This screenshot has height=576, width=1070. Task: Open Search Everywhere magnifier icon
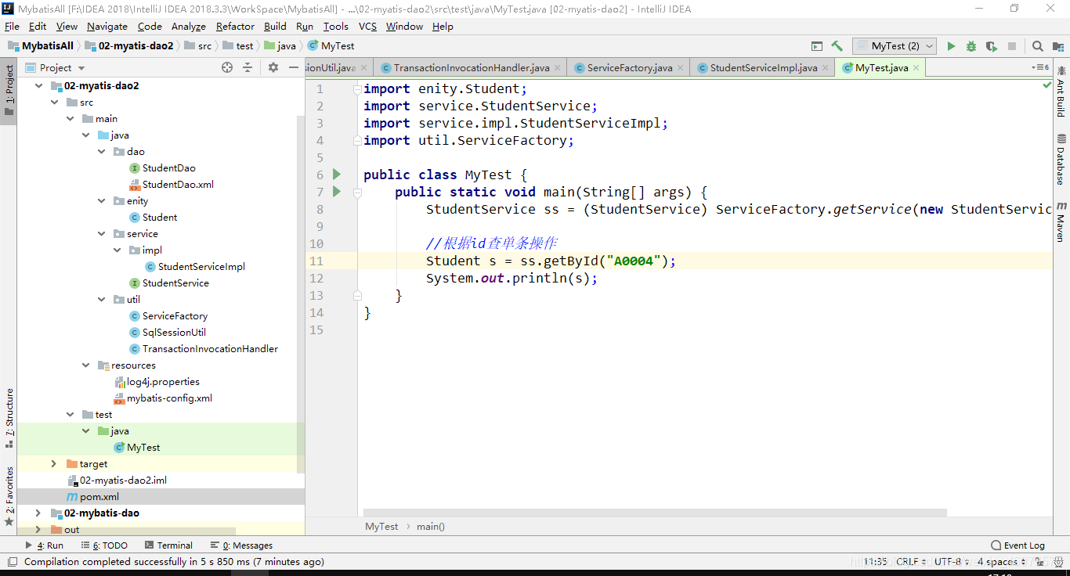pos(1038,45)
